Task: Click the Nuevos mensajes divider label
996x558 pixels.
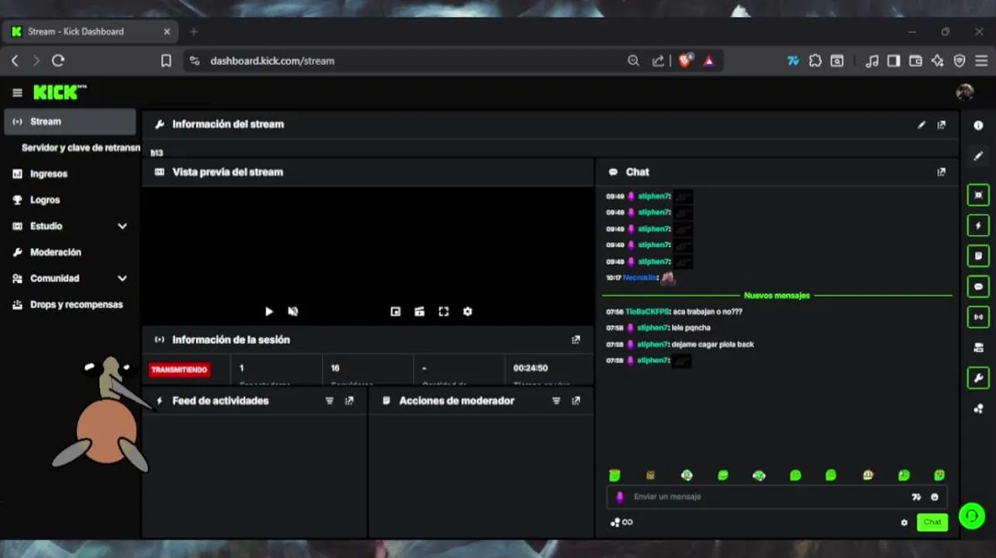Action: pos(776,295)
